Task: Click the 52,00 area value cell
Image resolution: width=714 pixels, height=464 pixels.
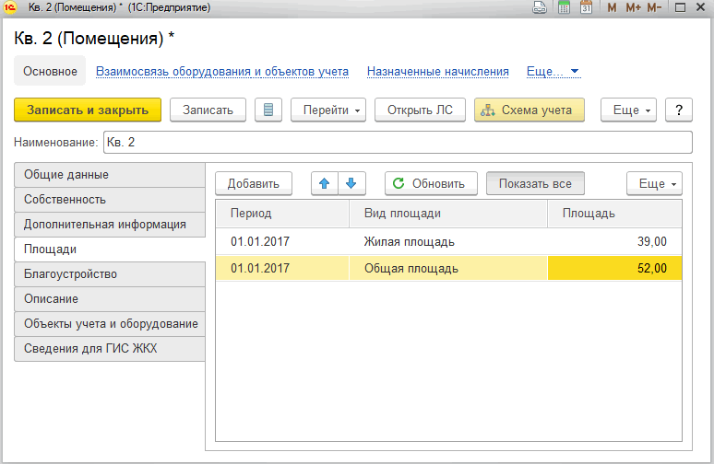Action: click(614, 268)
